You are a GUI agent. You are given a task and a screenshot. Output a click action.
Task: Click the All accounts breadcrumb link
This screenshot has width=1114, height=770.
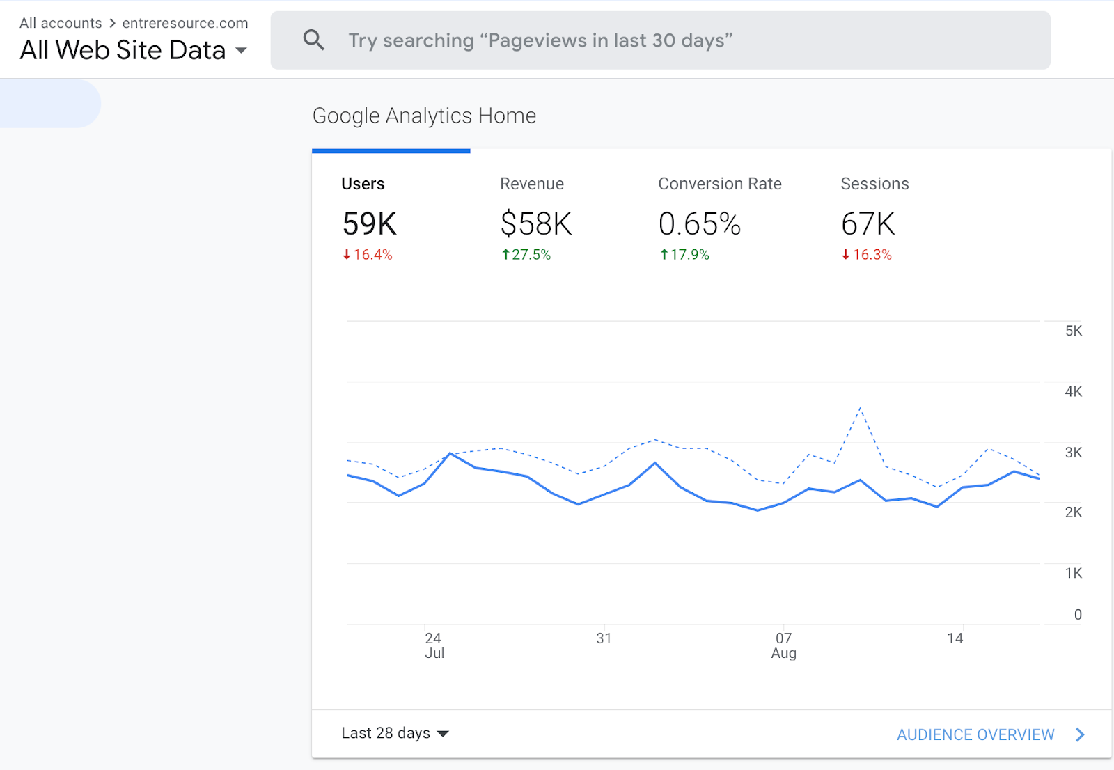tap(61, 23)
